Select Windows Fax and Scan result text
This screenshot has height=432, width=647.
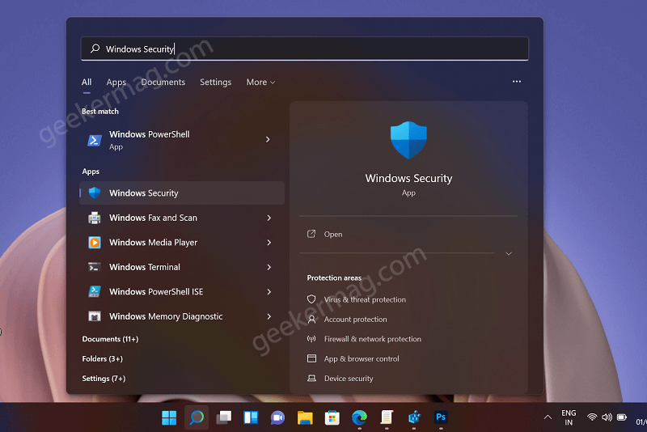[153, 218]
